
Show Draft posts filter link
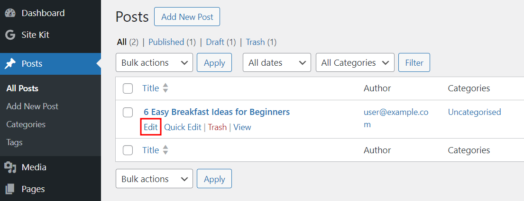[215, 42]
